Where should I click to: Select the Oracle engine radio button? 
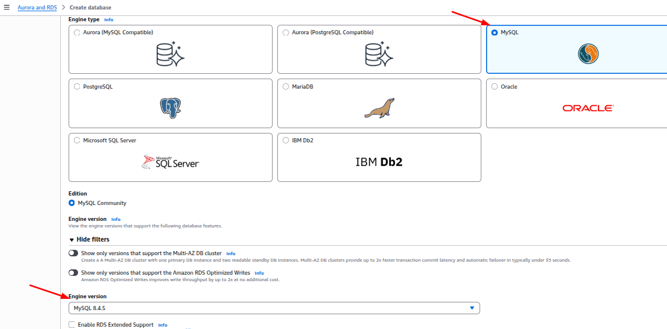pos(494,86)
